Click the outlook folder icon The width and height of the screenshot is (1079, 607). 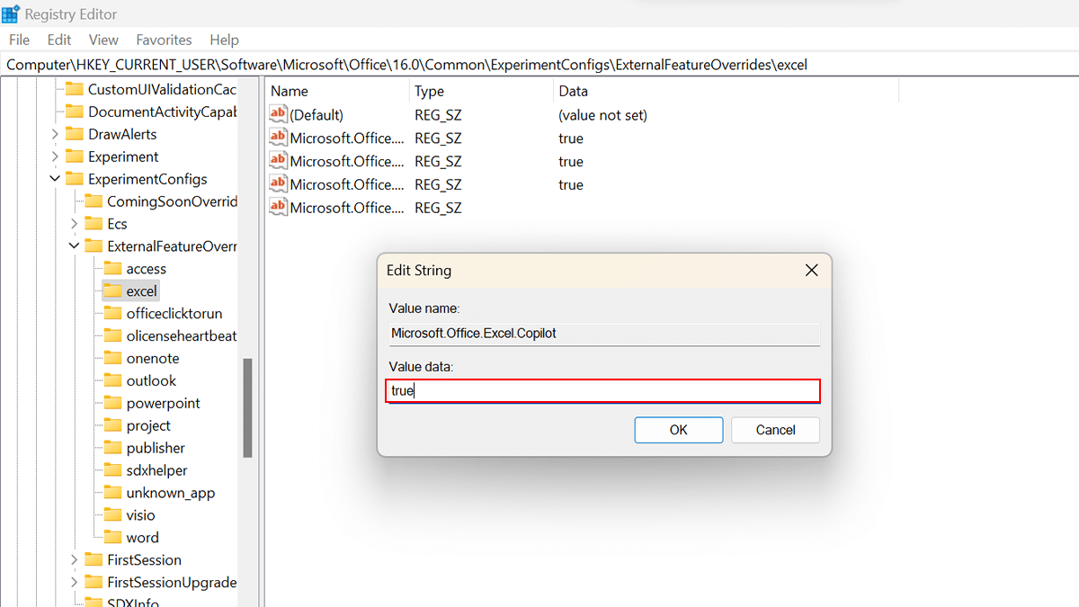(112, 380)
